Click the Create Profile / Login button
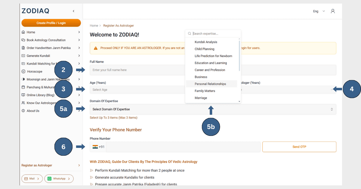361x189 pixels. point(51,23)
